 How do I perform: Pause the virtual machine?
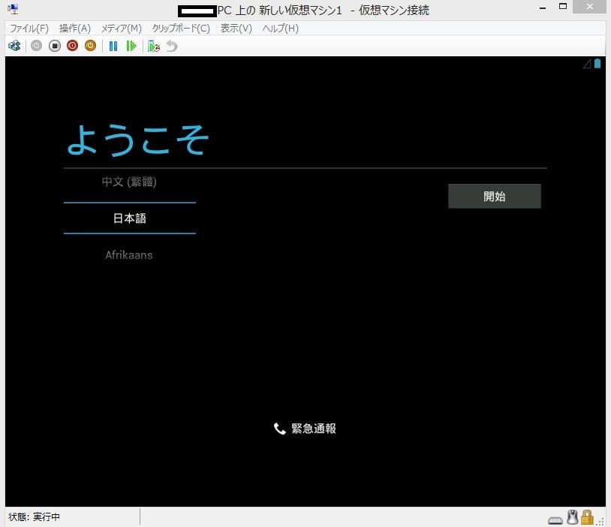(113, 46)
